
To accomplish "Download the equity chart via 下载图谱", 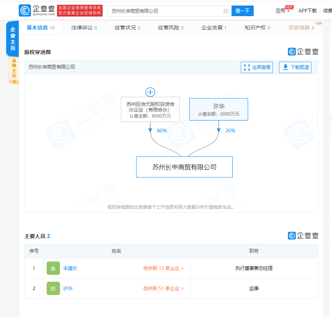I will 295,68.
